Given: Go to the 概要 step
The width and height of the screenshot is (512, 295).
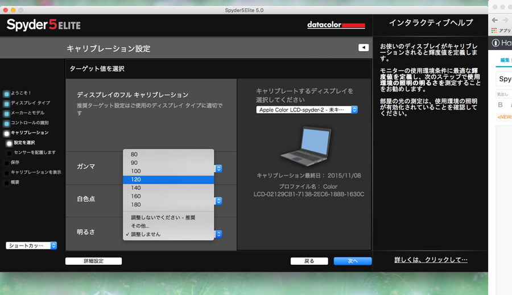Looking at the screenshot, I should [15, 182].
